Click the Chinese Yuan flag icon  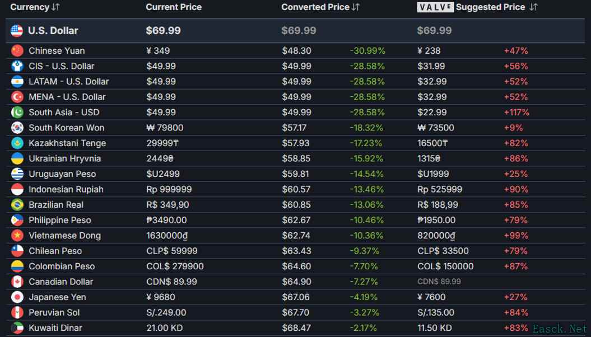tap(17, 51)
